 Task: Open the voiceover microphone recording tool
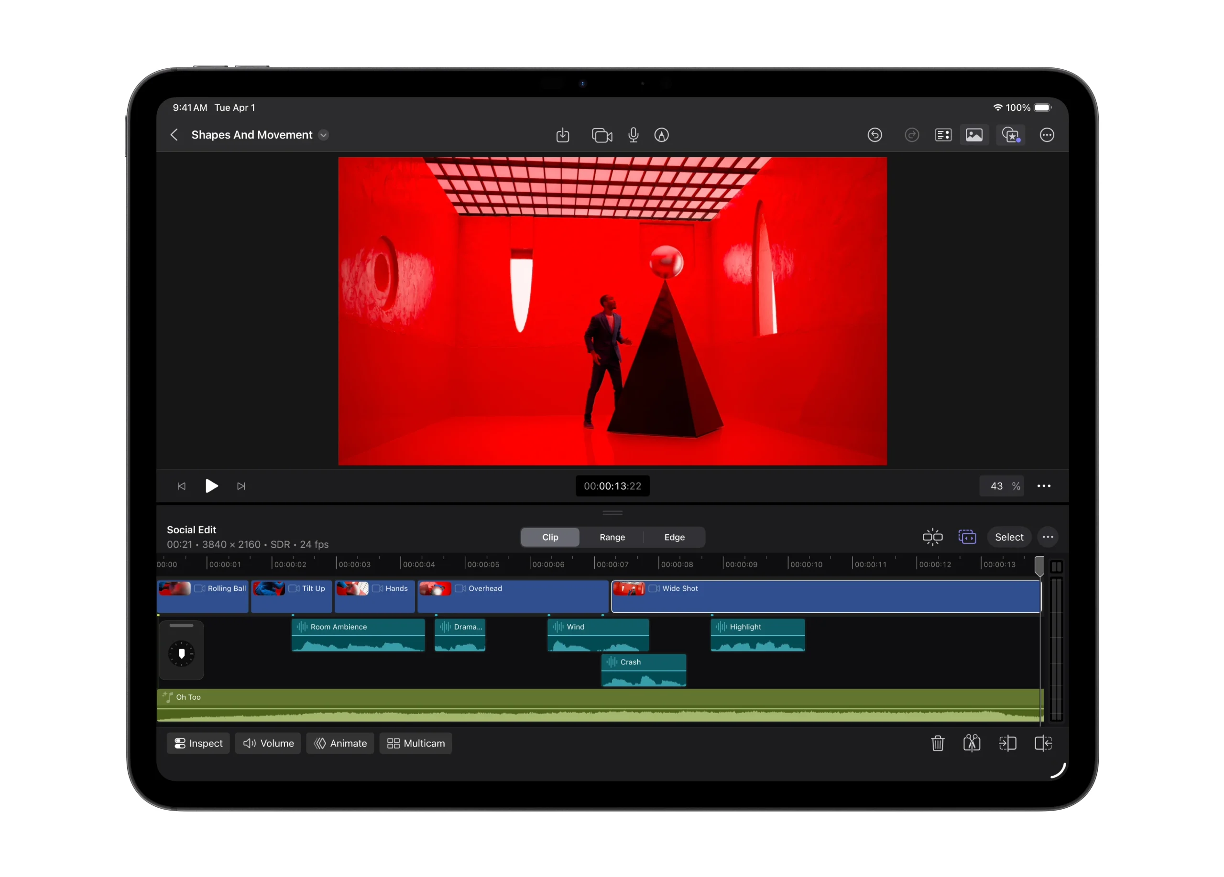tap(634, 135)
